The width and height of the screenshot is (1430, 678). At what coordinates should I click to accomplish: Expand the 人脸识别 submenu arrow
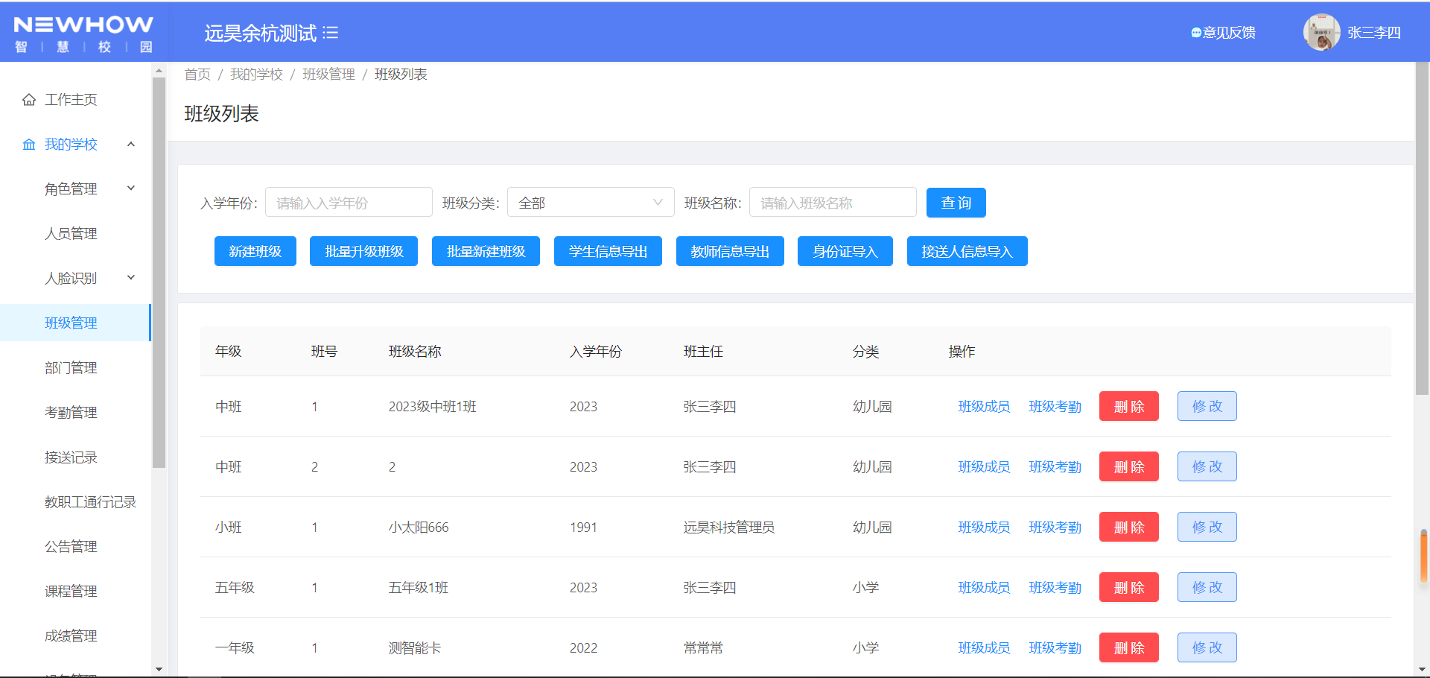tap(131, 278)
